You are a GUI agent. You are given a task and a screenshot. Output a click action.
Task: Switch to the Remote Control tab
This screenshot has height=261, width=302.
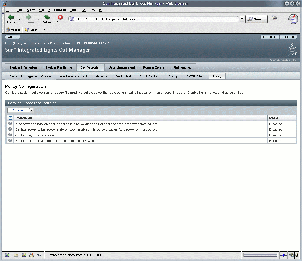(154, 68)
